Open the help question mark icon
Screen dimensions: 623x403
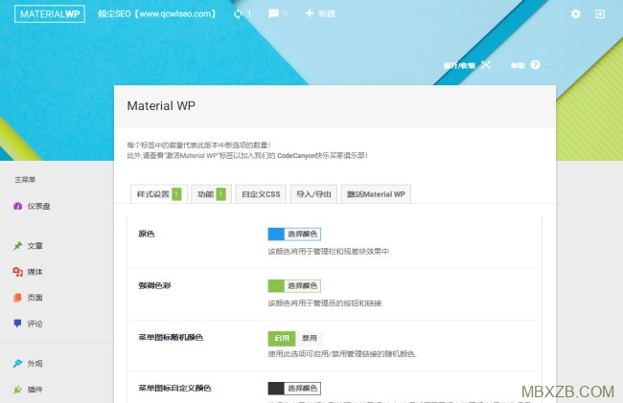[535, 65]
